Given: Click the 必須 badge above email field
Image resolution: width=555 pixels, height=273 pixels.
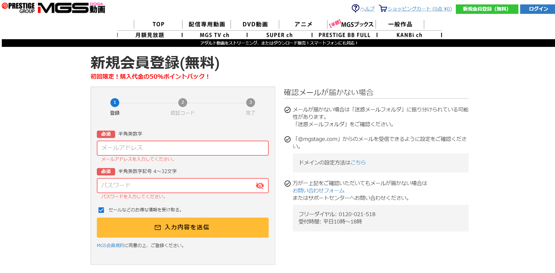Looking at the screenshot, I should coord(106,134).
